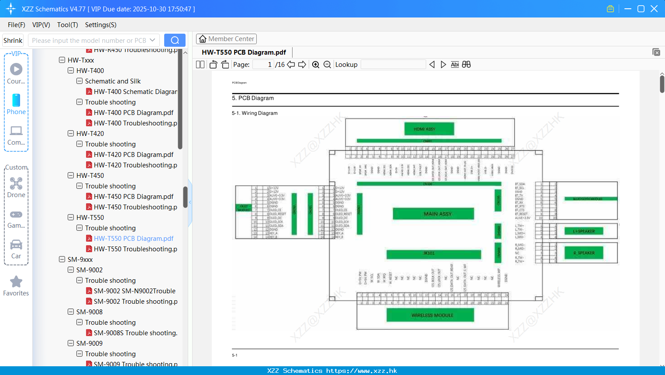Open the model number dropdown arrow

(x=152, y=40)
